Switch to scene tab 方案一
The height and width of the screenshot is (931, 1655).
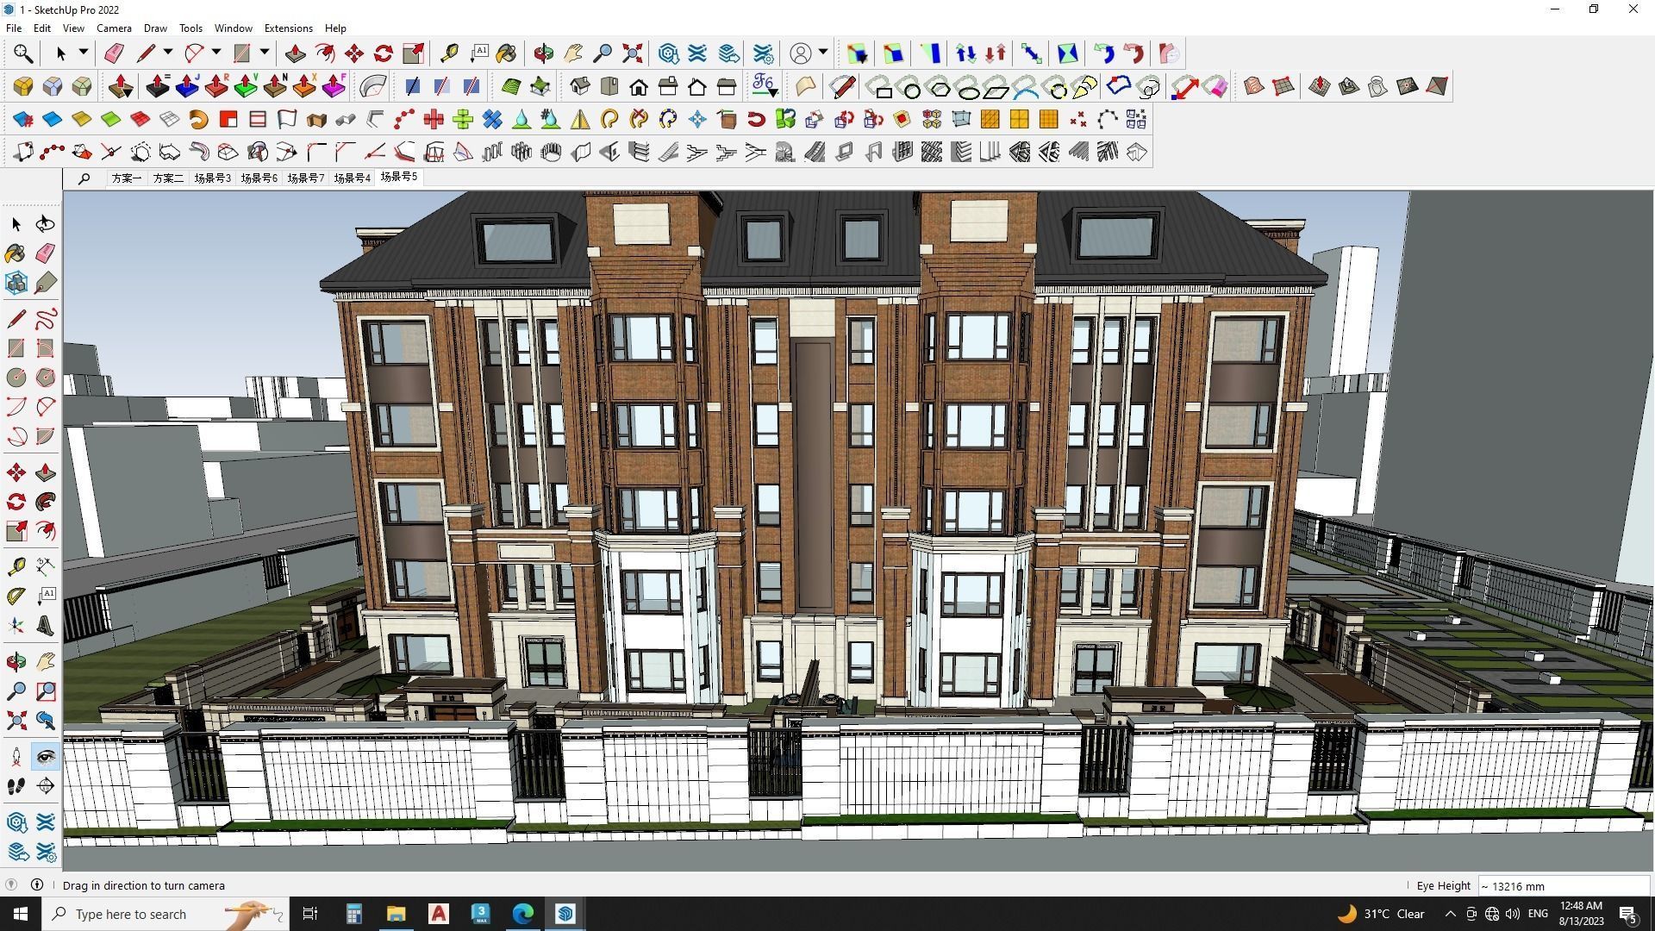coord(126,178)
